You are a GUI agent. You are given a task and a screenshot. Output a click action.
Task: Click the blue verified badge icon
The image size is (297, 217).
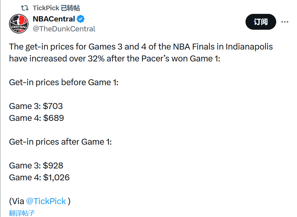[x=81, y=19]
